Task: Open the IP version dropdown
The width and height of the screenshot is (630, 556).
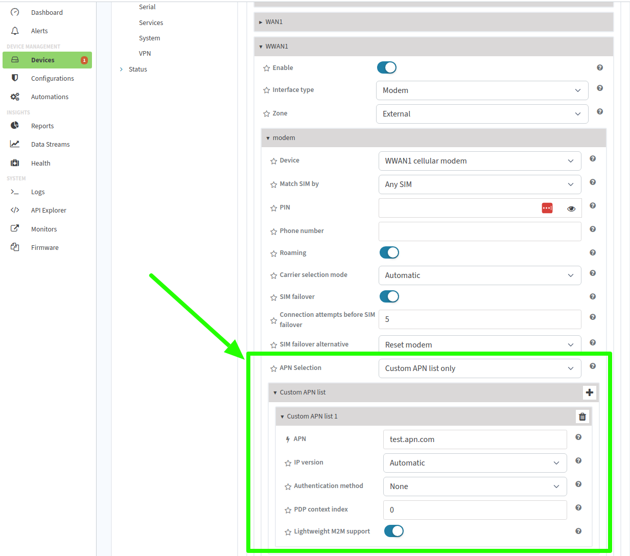Action: [475, 463]
